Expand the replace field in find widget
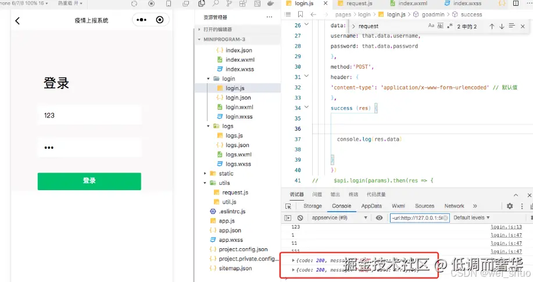This screenshot has width=533, height=282. pyautogui.click(x=353, y=26)
